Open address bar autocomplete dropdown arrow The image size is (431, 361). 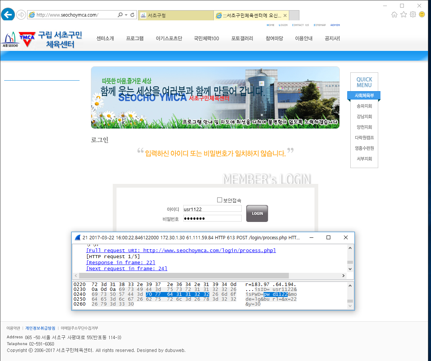click(x=126, y=15)
